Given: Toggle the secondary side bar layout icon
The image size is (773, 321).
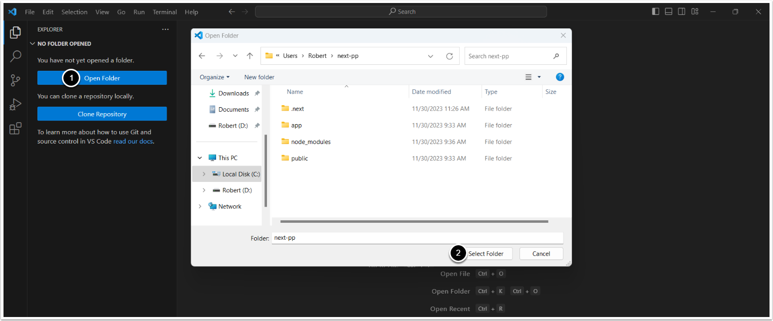Looking at the screenshot, I should pyautogui.click(x=682, y=12).
